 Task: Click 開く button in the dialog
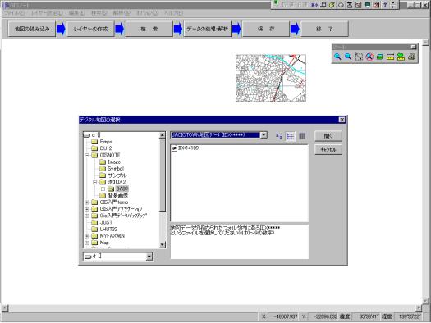click(328, 136)
